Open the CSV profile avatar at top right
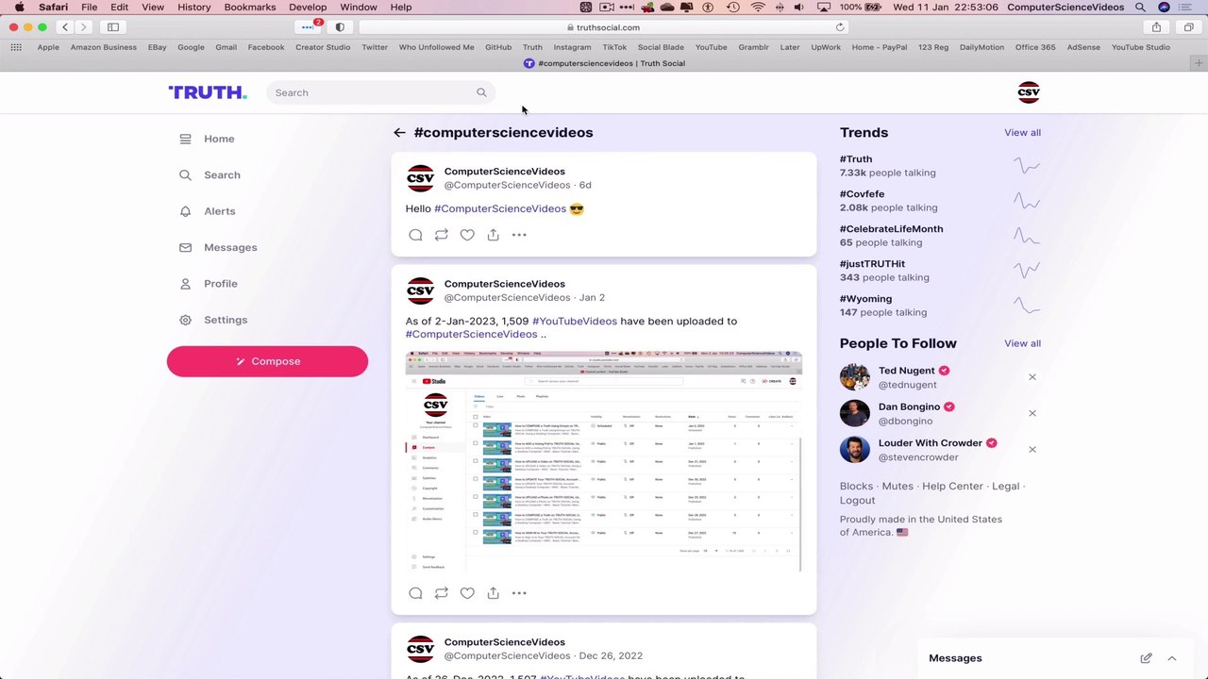 1029,92
